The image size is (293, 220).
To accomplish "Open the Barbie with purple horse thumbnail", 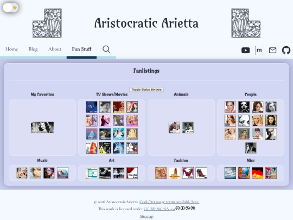I will 91,121.
